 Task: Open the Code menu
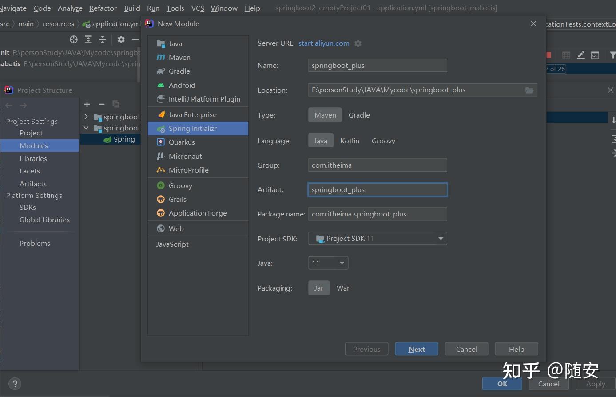[42, 8]
